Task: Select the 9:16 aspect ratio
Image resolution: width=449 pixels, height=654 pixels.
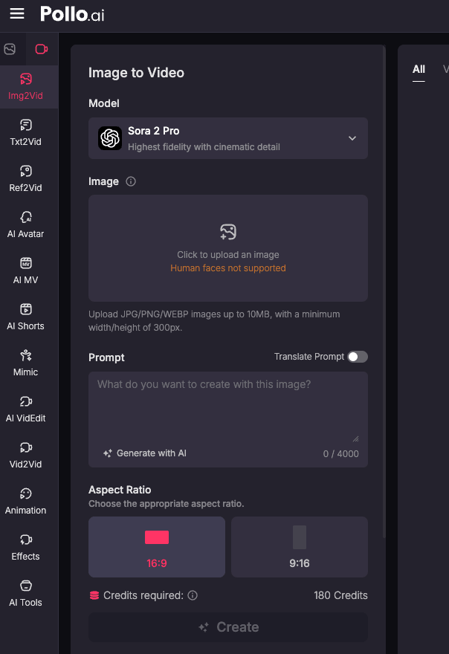Action: point(300,547)
